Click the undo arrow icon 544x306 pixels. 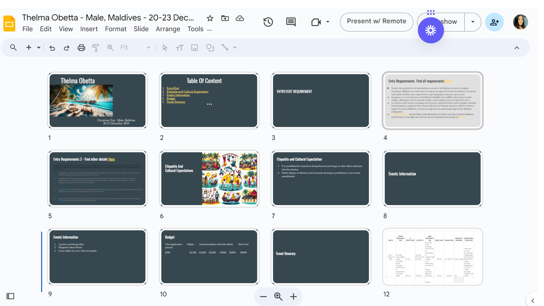52,48
